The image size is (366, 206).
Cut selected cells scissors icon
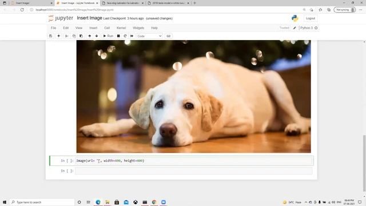pos(67,36)
